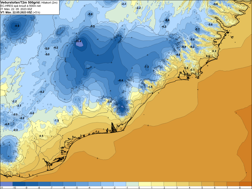Click the pale yellow legend swatch between 0 and 1
Image resolution: width=252 pixels, height=189 pixels.
click(x=145, y=184)
